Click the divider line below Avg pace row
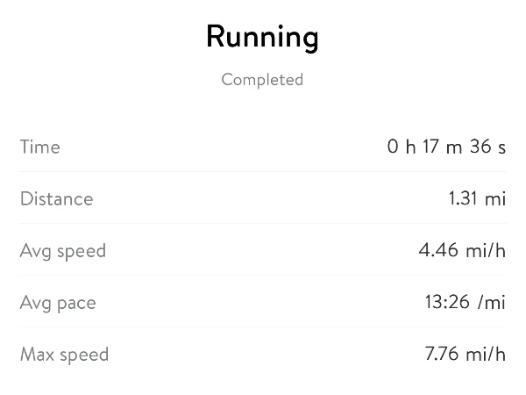 point(263,328)
